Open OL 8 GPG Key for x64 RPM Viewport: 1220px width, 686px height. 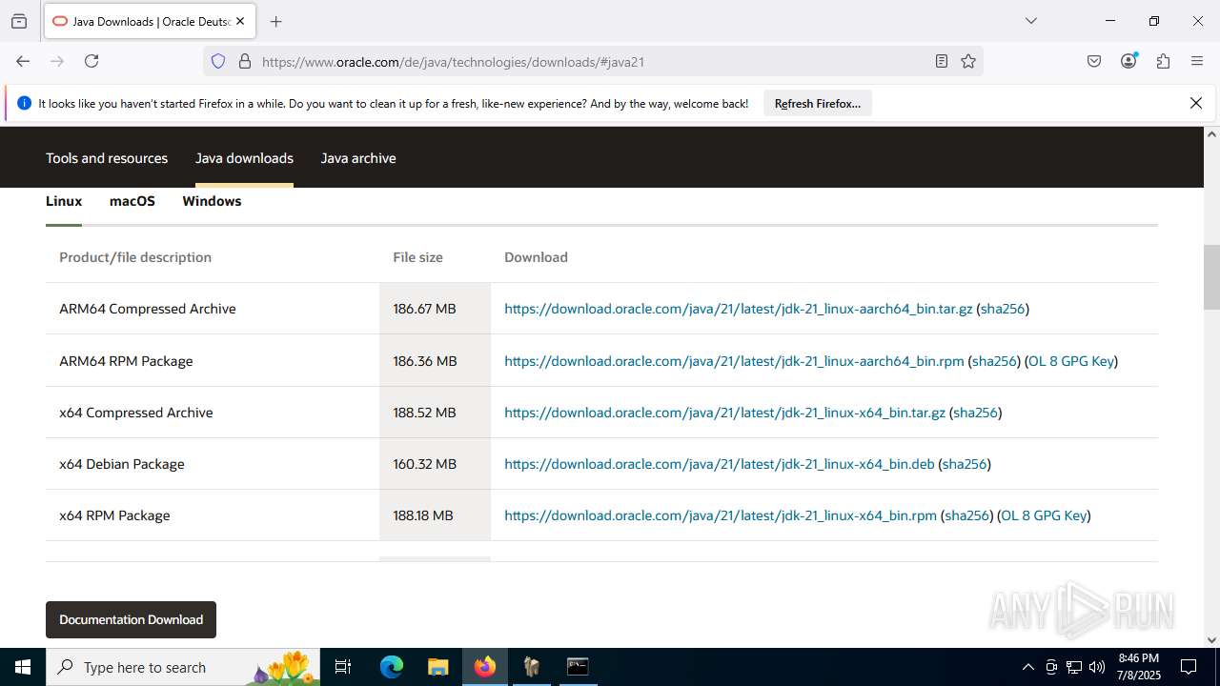[1044, 515]
